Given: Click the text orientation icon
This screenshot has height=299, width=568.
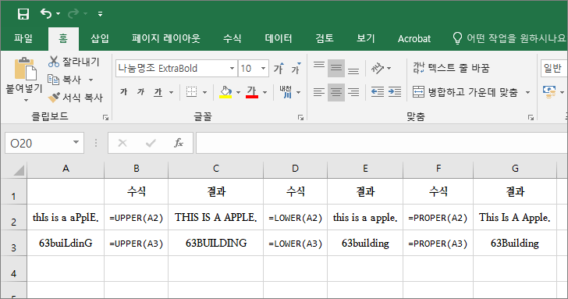Looking at the screenshot, I should (378, 68).
